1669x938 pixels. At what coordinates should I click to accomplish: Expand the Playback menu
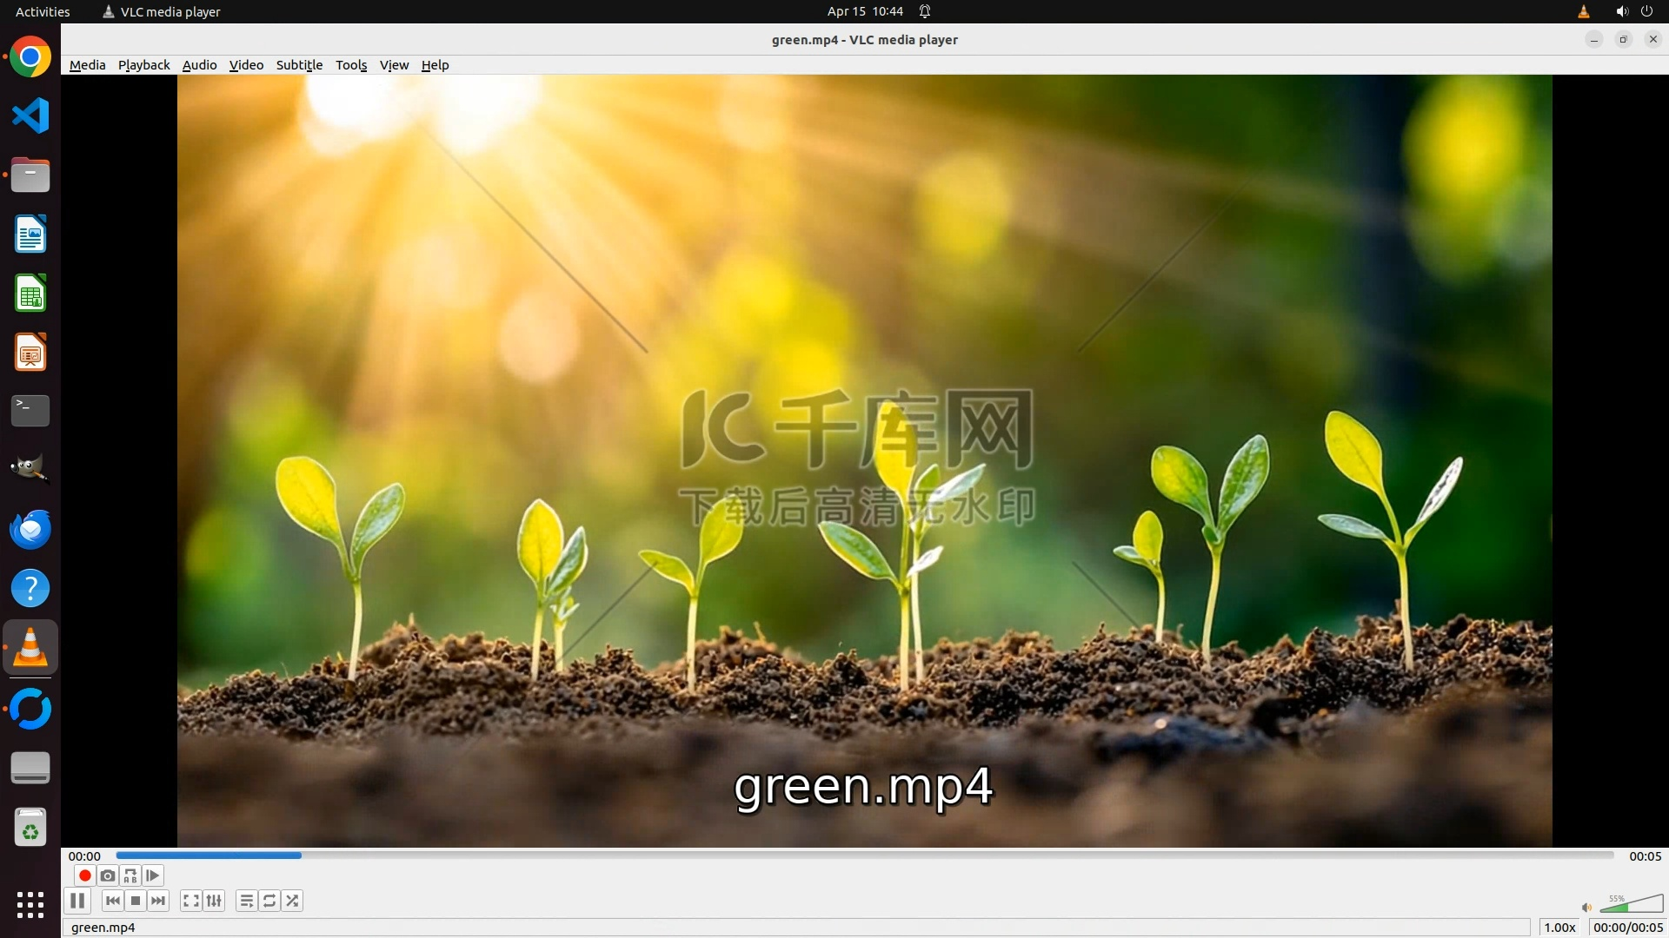[x=143, y=65]
